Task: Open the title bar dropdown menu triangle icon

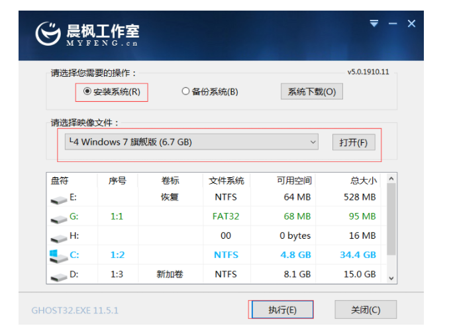Action: (374, 23)
